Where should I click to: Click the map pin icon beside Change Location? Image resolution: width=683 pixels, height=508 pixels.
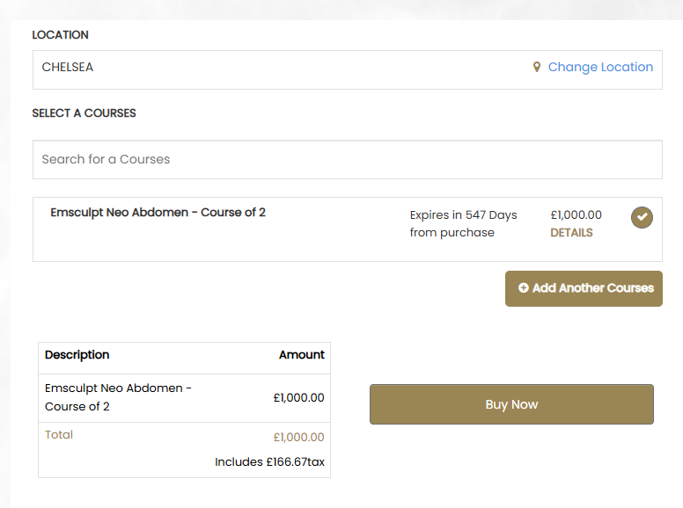pos(537,67)
